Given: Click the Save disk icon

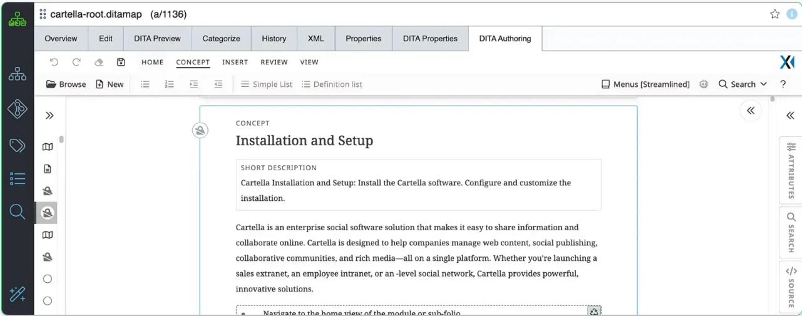Looking at the screenshot, I should [121, 62].
